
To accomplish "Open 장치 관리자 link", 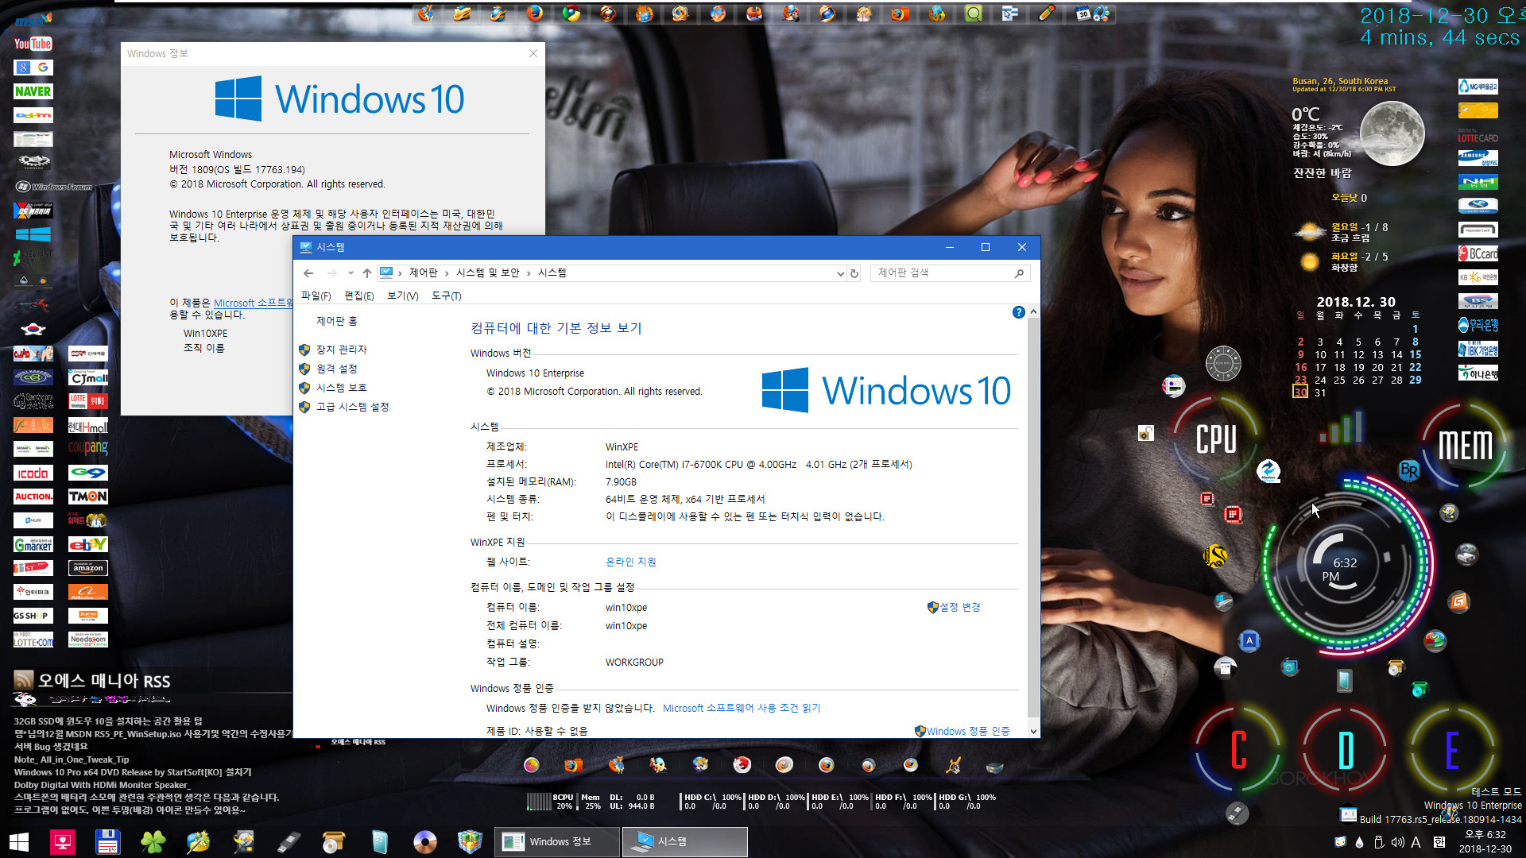I will click(342, 350).
